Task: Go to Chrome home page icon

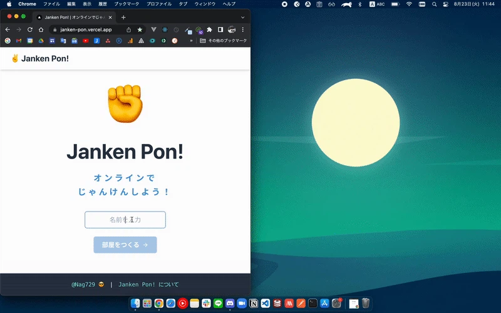Action: pos(41,29)
